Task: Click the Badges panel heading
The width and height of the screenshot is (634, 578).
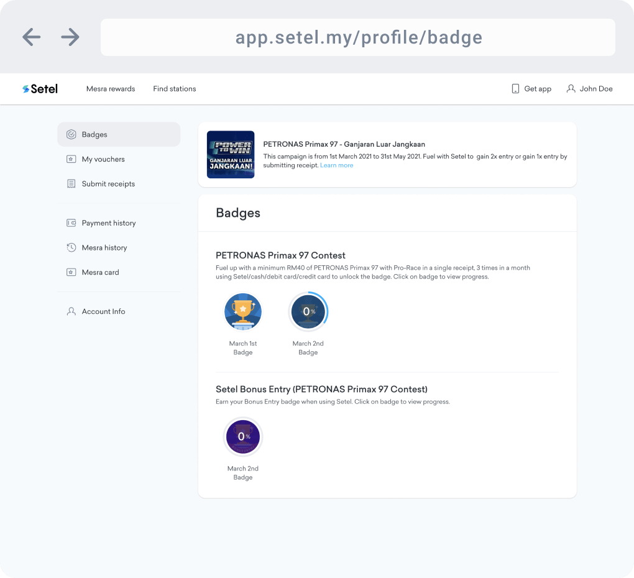Action: click(x=238, y=213)
